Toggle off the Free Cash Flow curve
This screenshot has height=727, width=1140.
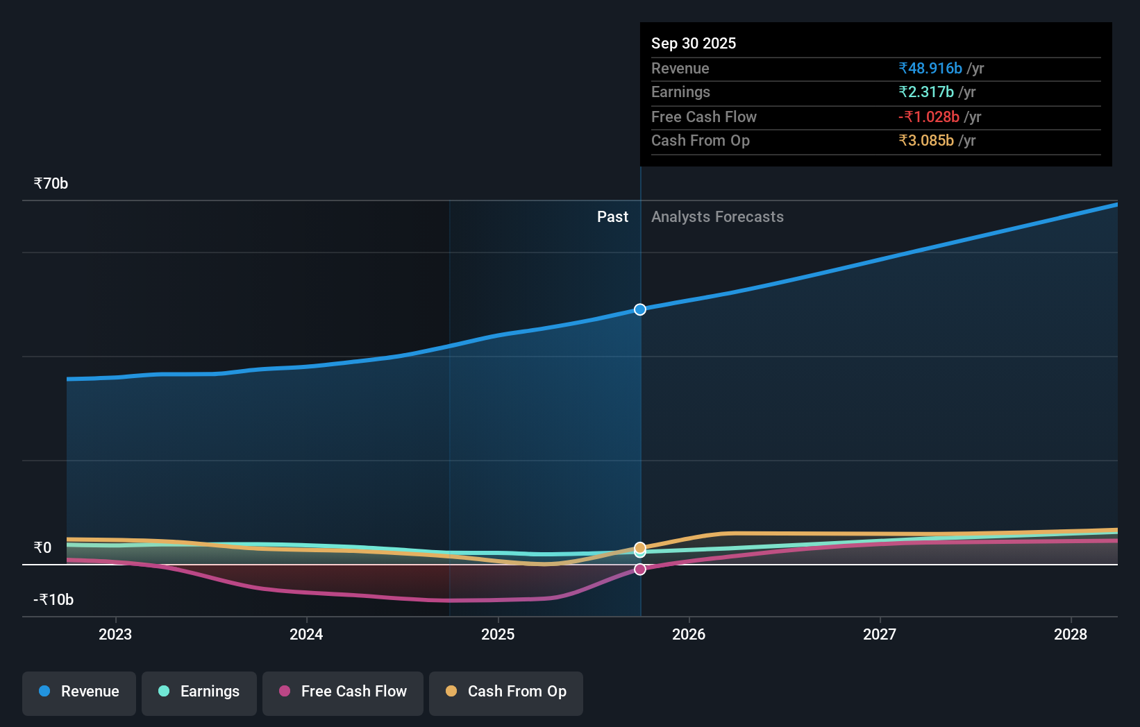pyautogui.click(x=342, y=692)
